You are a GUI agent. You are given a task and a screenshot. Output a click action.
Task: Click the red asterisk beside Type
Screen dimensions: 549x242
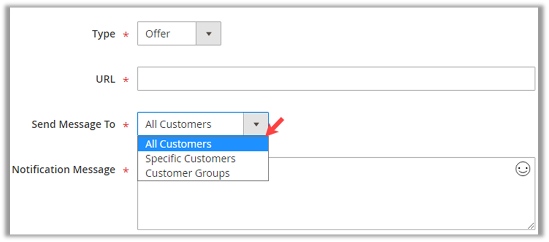(x=126, y=35)
